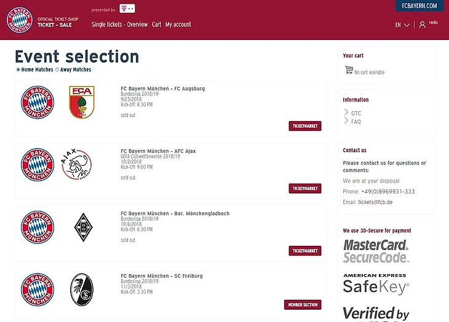Image resolution: width=449 pixels, height=322 pixels.
Task: Click the chevron arrow next to GTC
Action: pos(346,112)
